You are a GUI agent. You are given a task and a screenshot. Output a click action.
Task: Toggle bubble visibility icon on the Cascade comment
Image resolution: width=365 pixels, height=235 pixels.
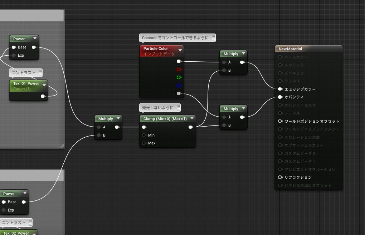213,40
